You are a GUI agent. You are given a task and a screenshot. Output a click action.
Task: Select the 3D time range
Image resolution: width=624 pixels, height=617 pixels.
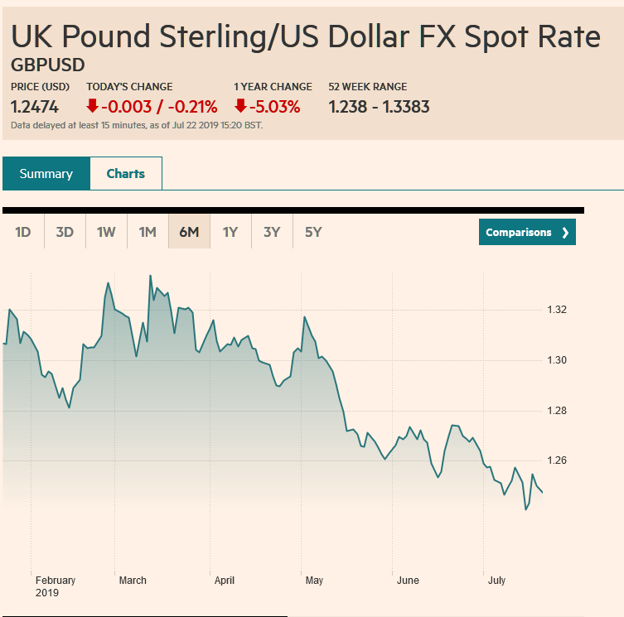pos(65,233)
